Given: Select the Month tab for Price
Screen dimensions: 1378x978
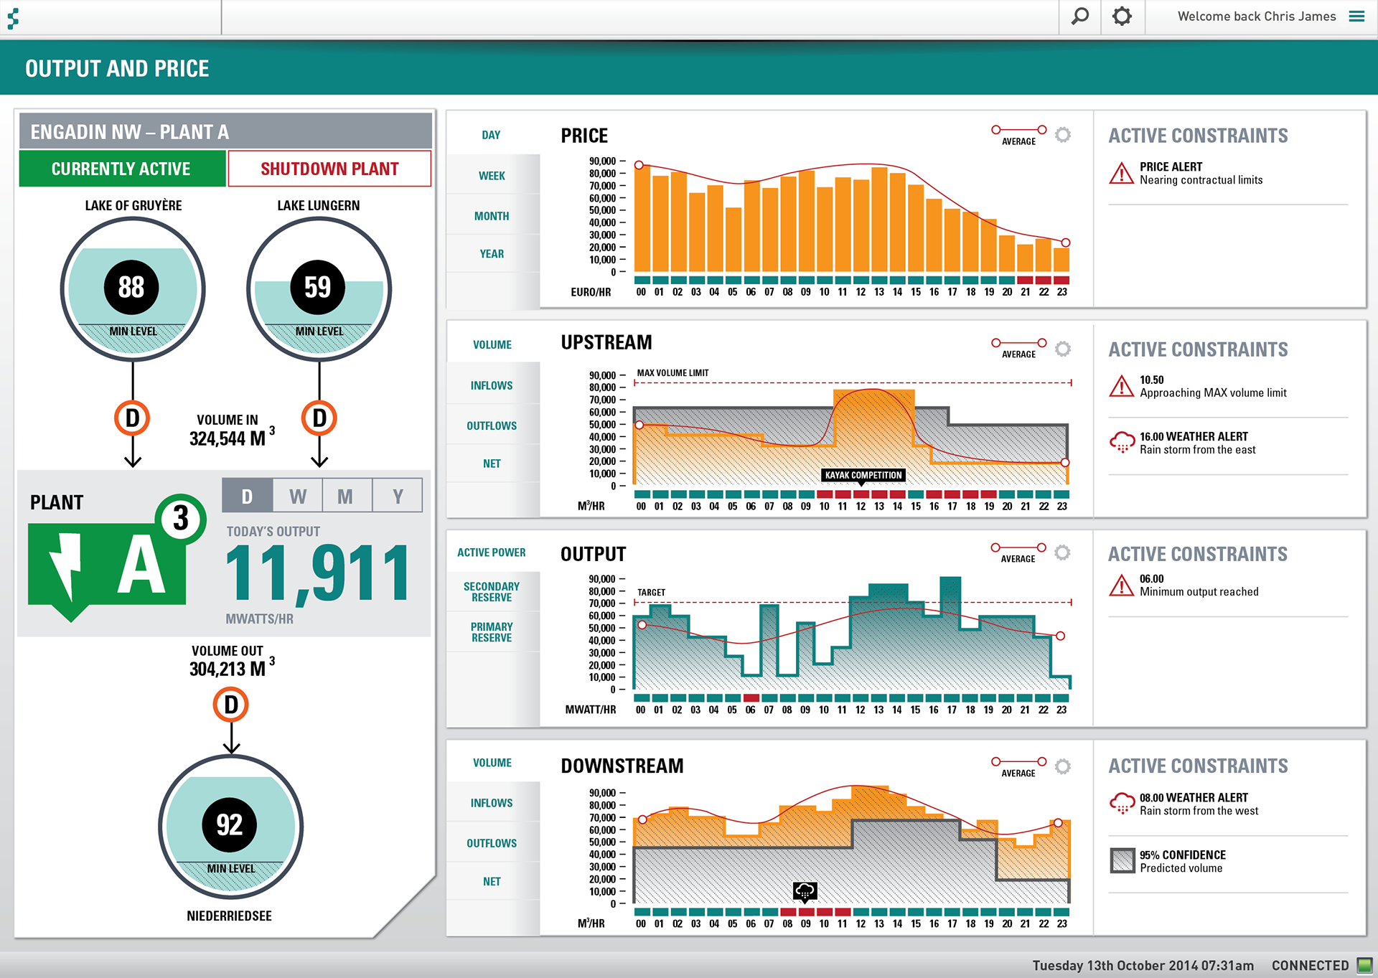Looking at the screenshot, I should 492,216.
